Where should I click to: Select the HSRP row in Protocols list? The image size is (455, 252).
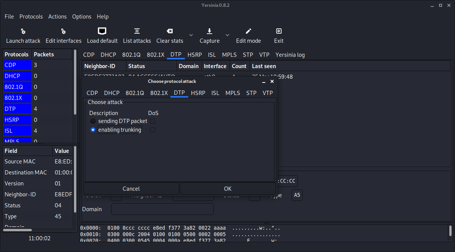click(x=38, y=120)
